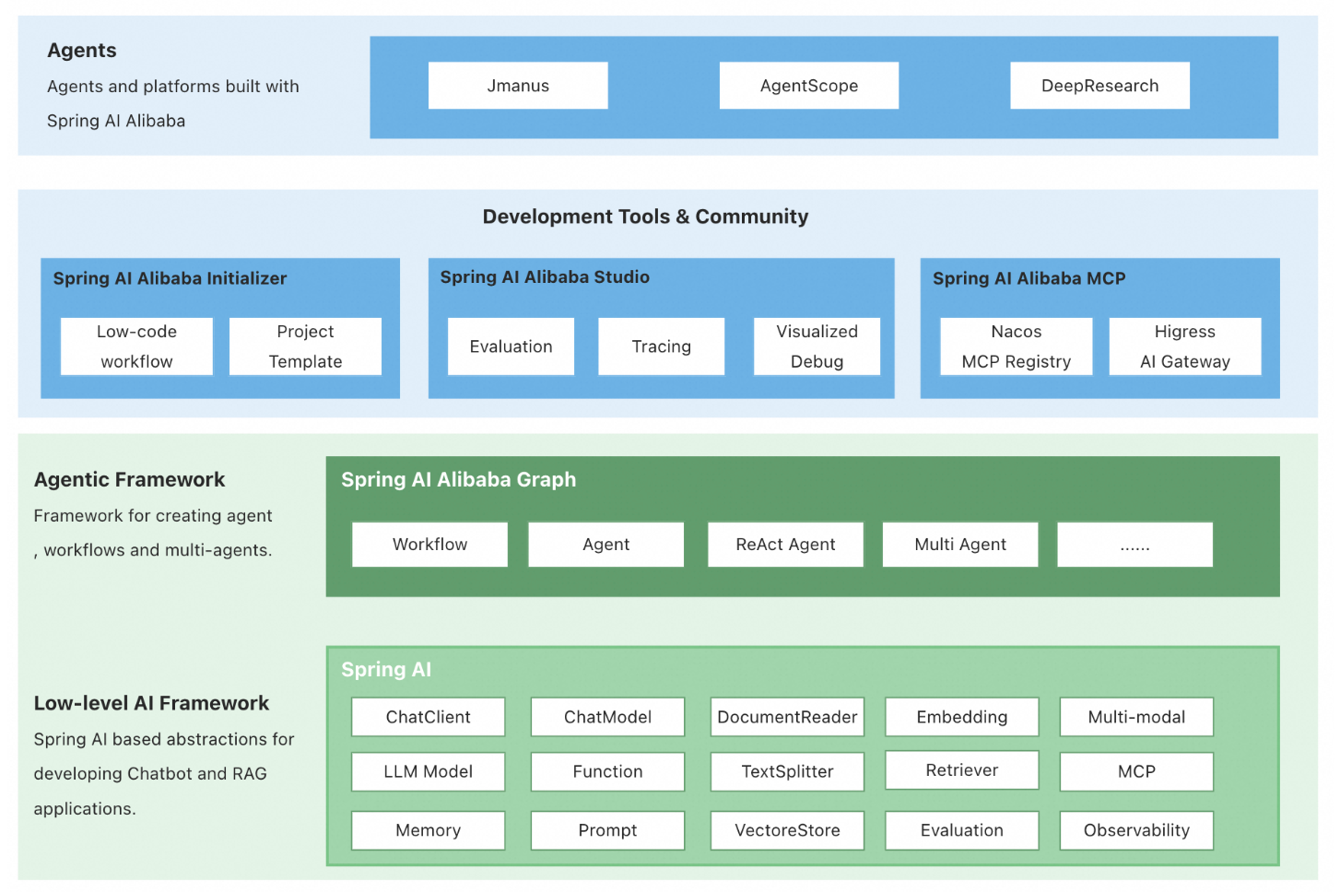Click the Memory box
This screenshot has width=1340, height=892.
pyautogui.click(x=428, y=830)
